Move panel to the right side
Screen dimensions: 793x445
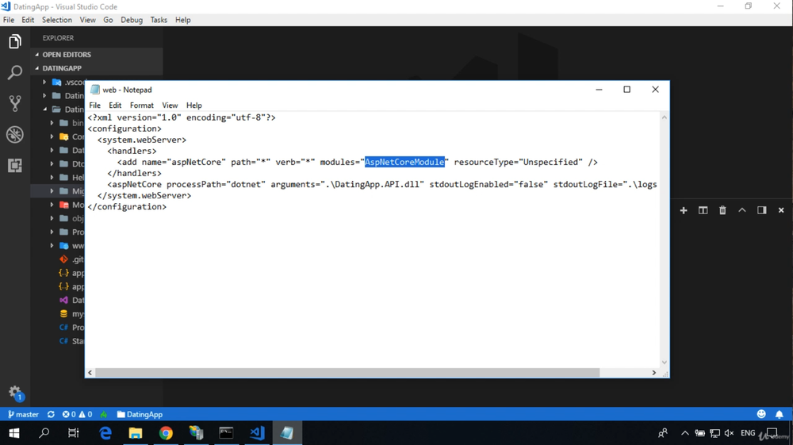coord(761,210)
